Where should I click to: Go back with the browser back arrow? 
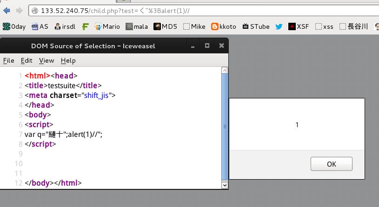7,11
